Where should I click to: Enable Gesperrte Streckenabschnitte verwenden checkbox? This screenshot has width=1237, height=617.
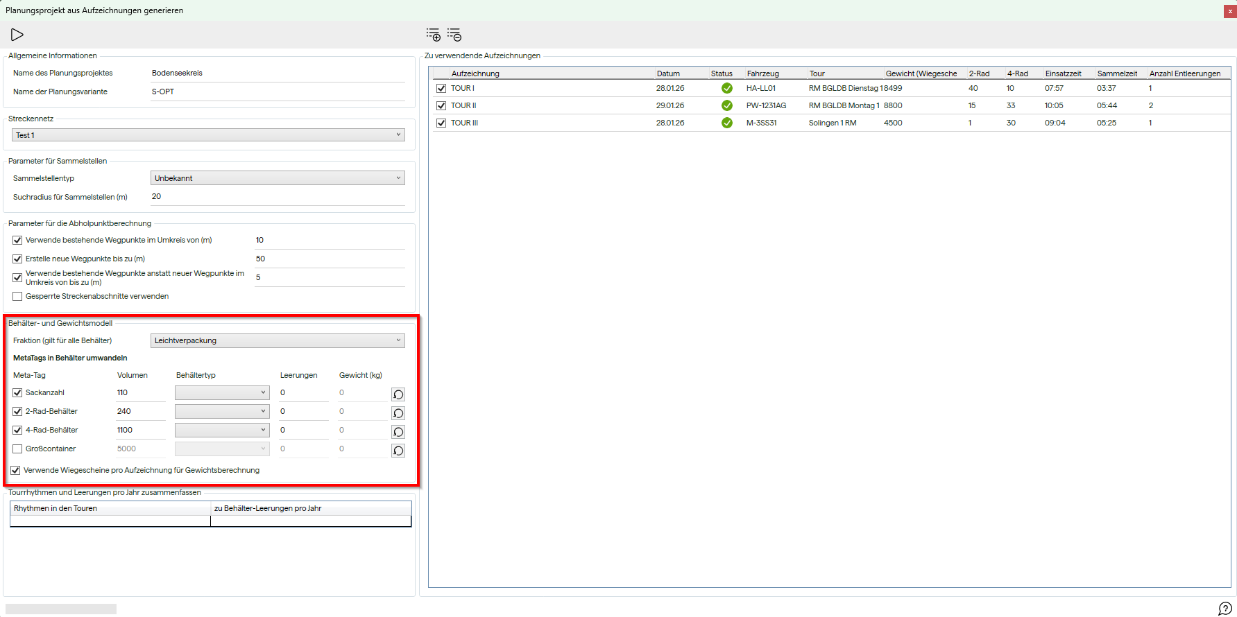[x=17, y=297]
